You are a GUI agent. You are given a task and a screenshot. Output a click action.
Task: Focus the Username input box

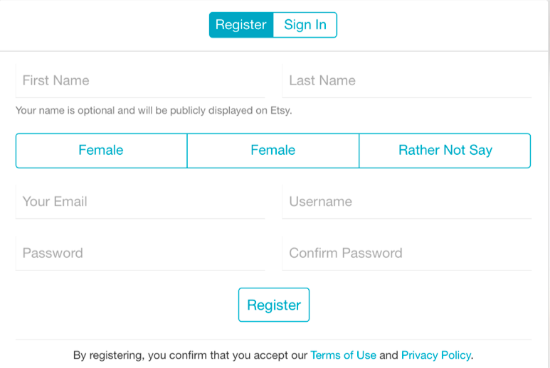[407, 202]
